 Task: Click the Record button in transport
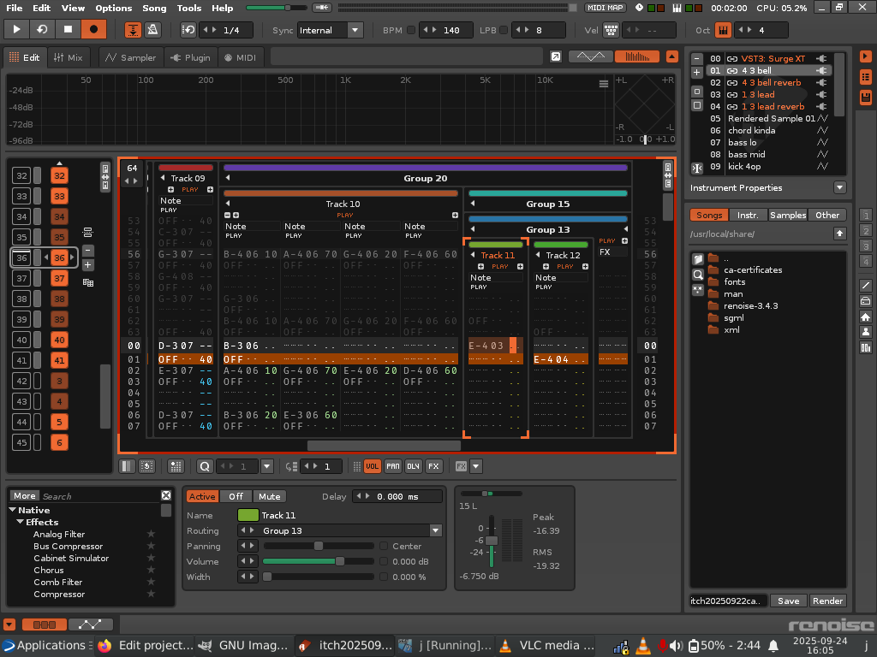(x=93, y=29)
